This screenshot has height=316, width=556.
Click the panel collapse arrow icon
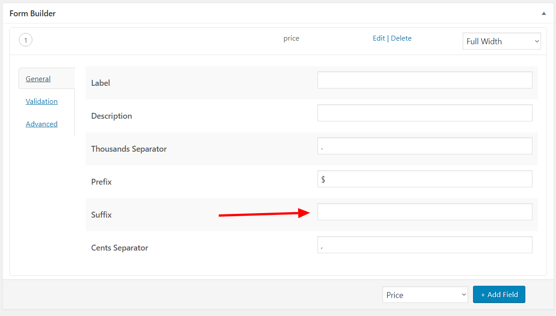pos(543,13)
